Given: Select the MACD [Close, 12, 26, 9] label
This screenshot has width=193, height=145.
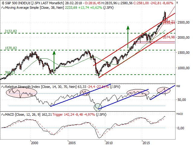Looking at the screenshot, I should [x=23, y=115].
